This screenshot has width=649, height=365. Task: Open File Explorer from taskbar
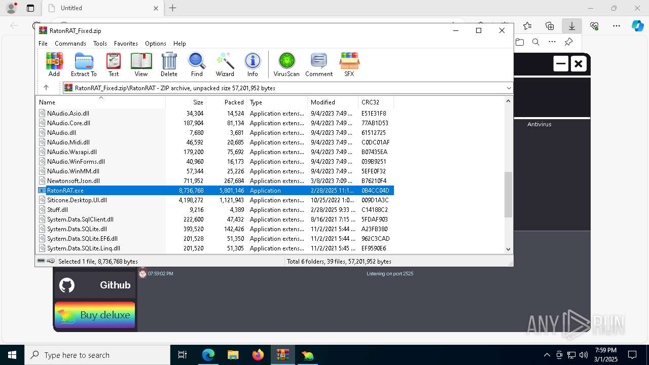(233, 355)
